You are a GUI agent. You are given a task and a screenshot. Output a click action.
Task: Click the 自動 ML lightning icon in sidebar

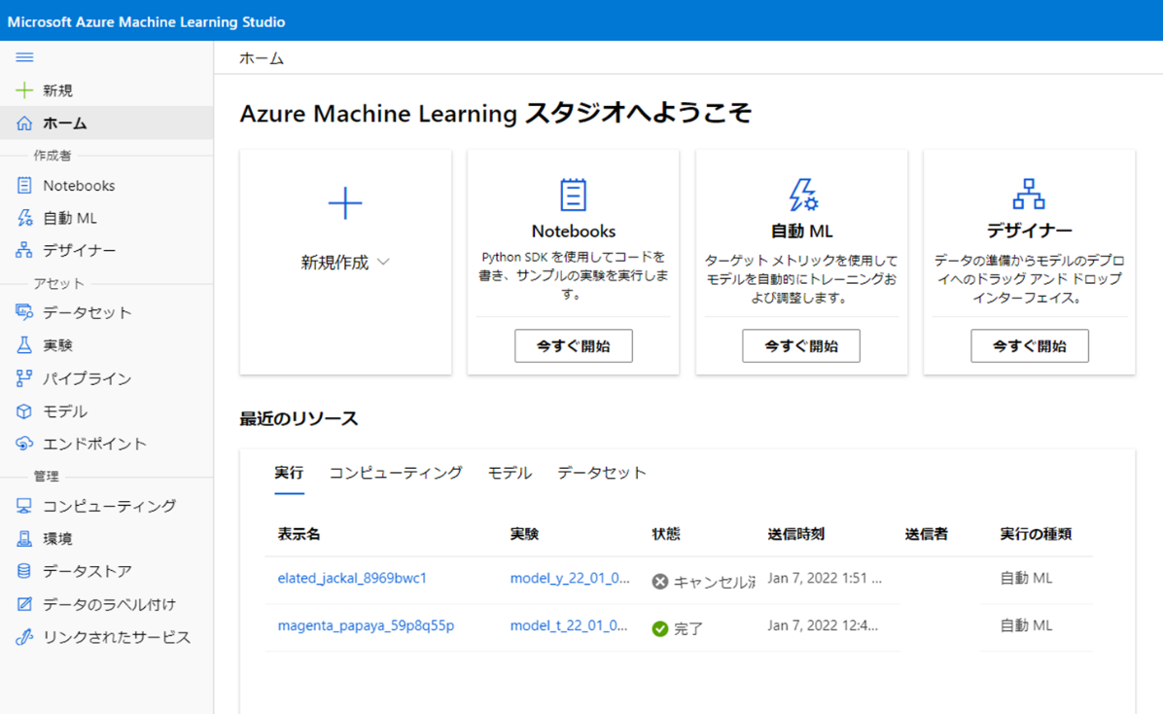tap(24, 218)
